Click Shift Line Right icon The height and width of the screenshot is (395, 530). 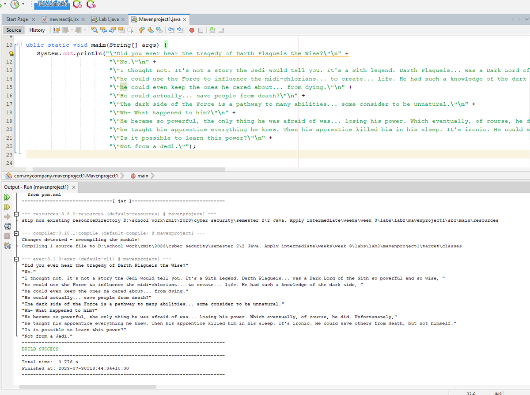click(180, 30)
